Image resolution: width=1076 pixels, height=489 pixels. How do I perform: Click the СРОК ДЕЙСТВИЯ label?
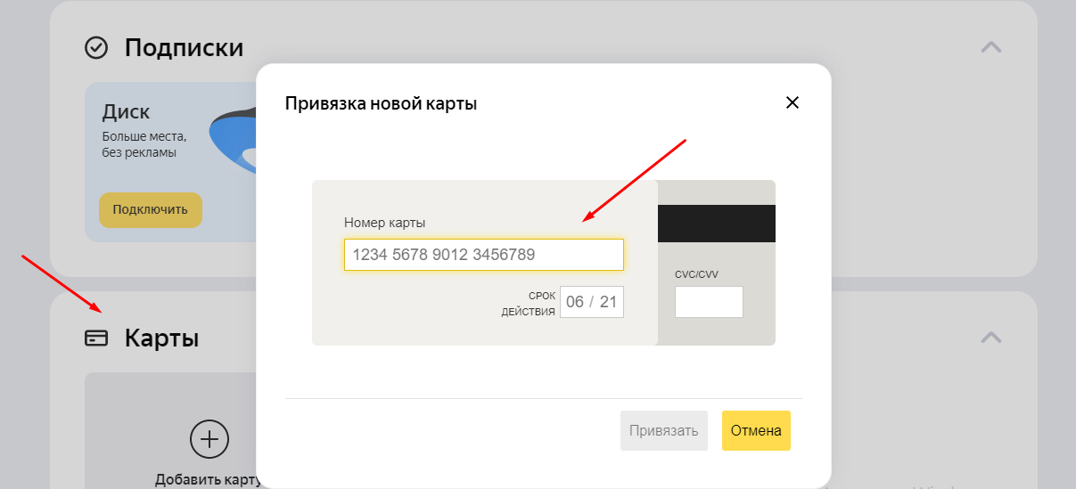point(529,303)
